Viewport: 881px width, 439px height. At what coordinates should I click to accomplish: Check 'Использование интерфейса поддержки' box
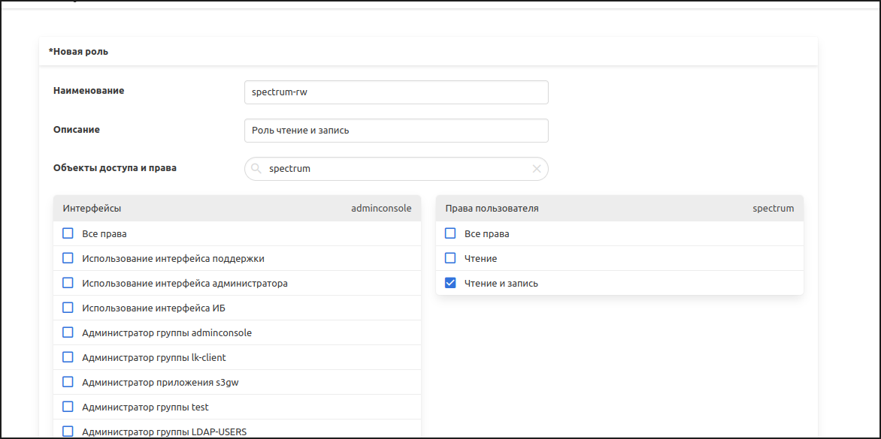coord(68,258)
